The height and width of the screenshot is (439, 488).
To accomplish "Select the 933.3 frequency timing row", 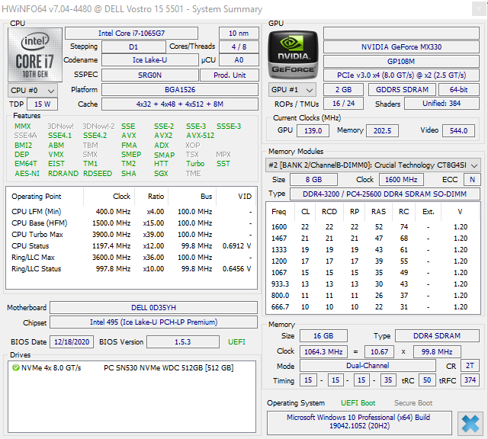I will (x=373, y=284).
